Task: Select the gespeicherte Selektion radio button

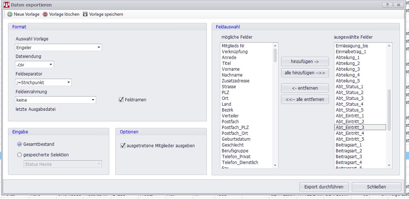Action: click(x=20, y=155)
